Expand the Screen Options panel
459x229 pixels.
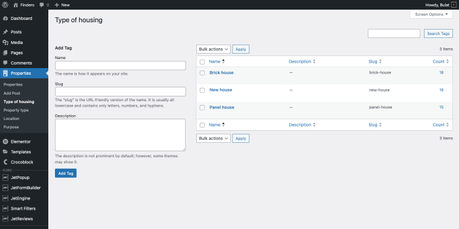point(431,14)
